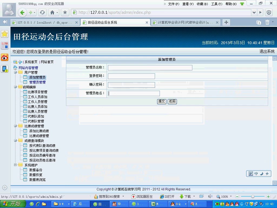Open the 查看(V) menu
277x208 pixels.
tap(188, 4)
